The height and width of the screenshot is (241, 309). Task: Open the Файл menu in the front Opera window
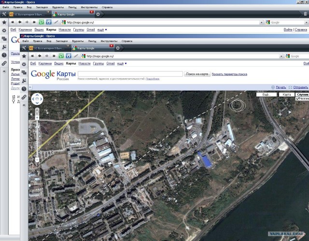tap(25, 41)
